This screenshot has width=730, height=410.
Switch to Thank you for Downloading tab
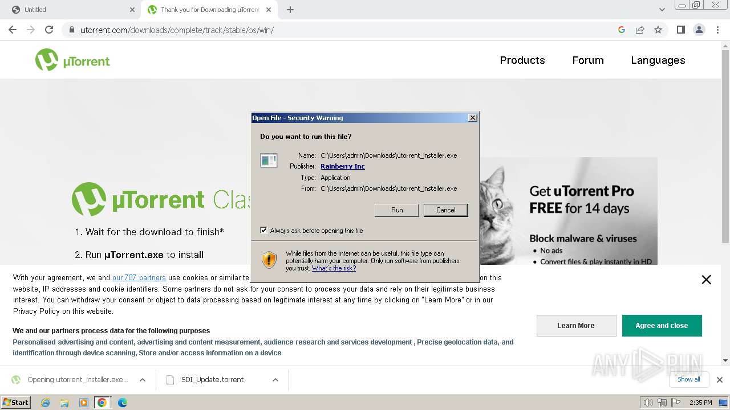coord(210,10)
